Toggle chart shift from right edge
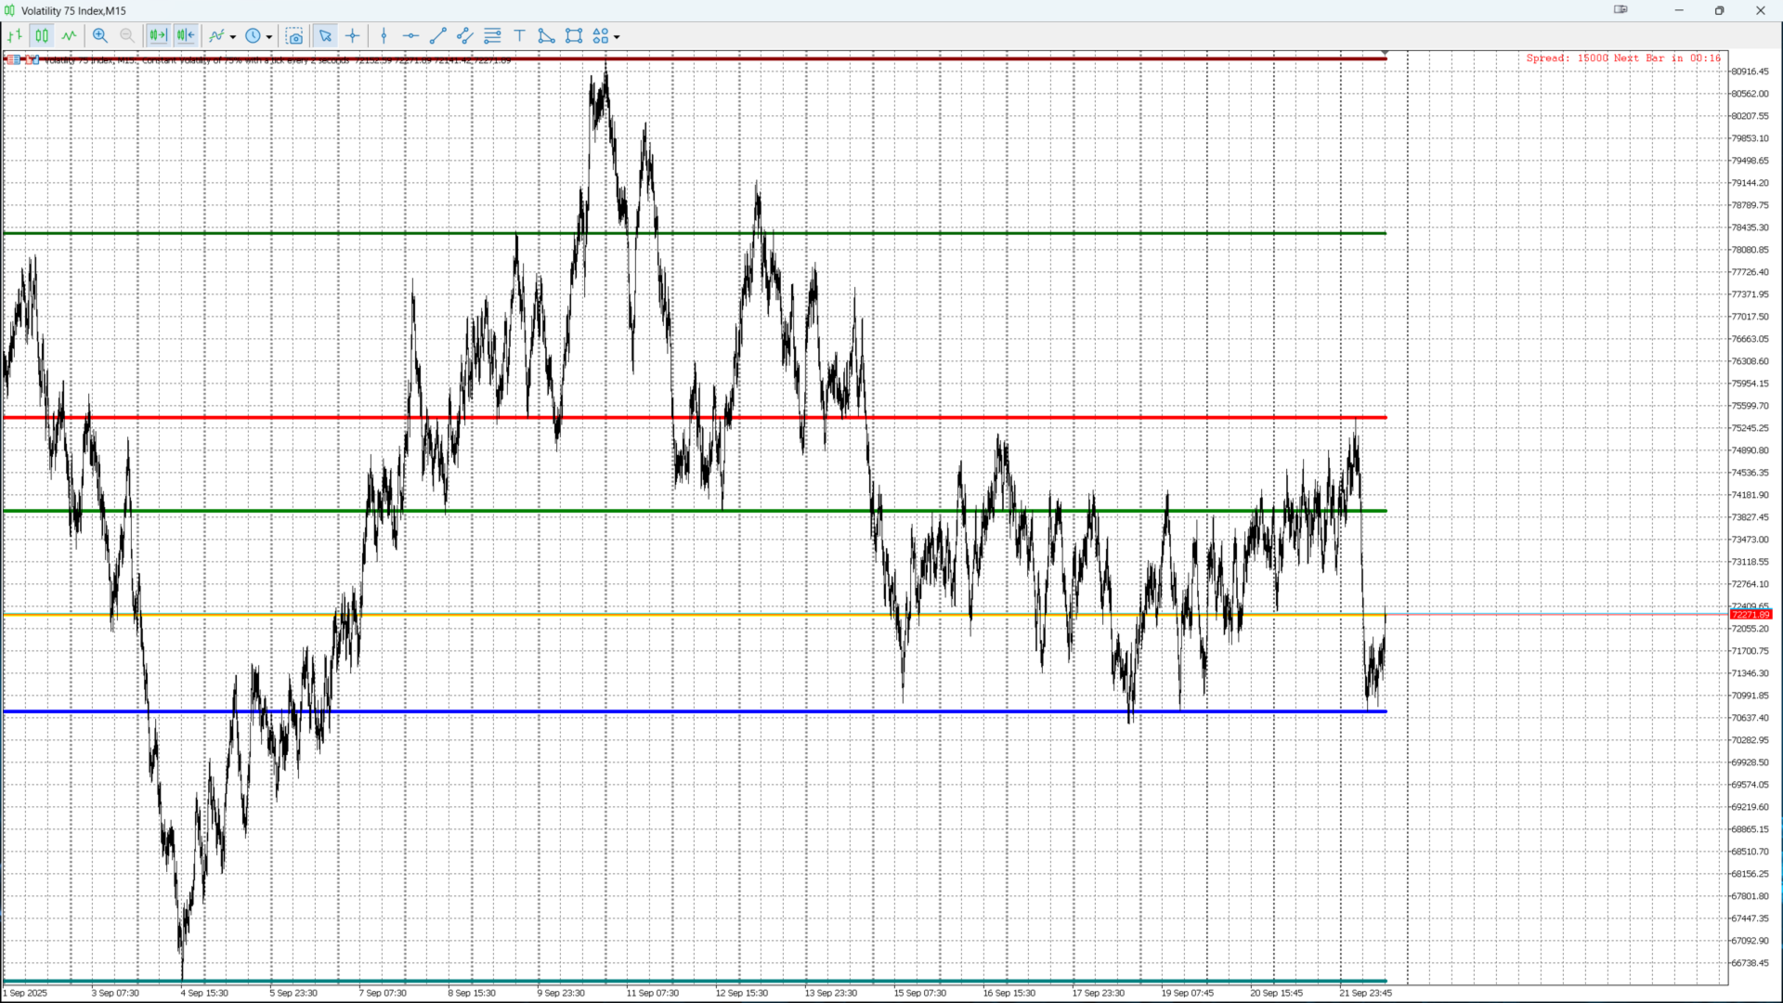The width and height of the screenshot is (1783, 1003). [x=186, y=36]
